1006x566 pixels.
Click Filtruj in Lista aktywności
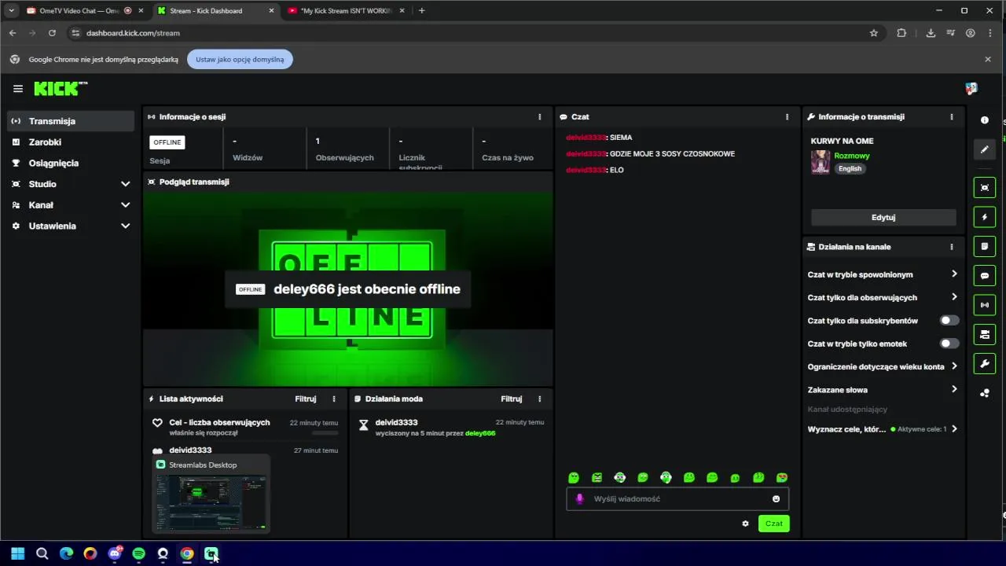(306, 399)
